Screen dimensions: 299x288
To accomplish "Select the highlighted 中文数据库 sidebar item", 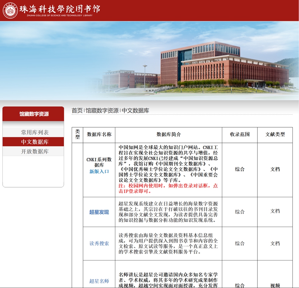I will pyautogui.click(x=35, y=142).
